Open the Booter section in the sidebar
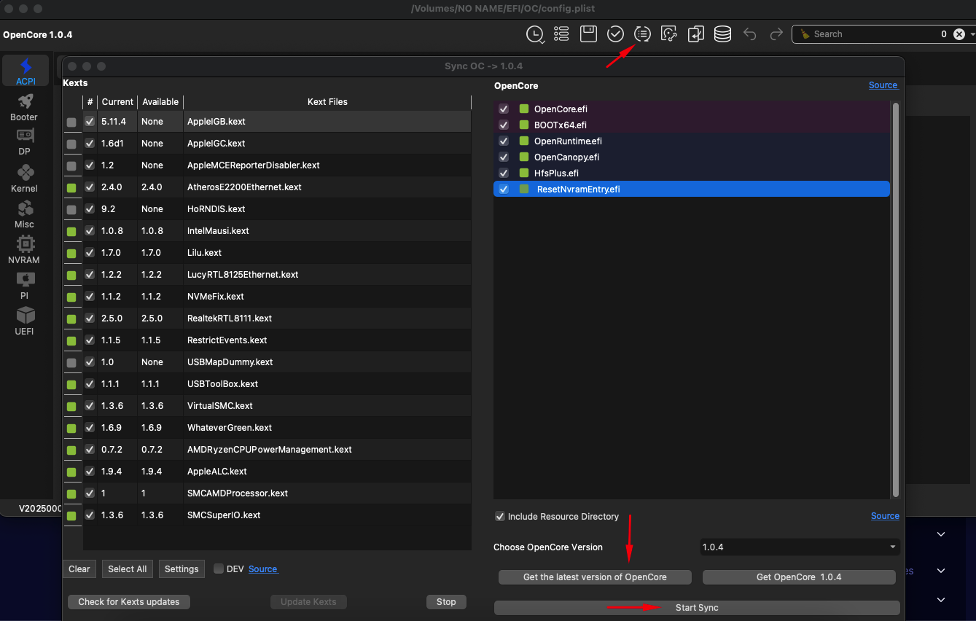Image resolution: width=976 pixels, height=621 pixels. pyautogui.click(x=24, y=107)
